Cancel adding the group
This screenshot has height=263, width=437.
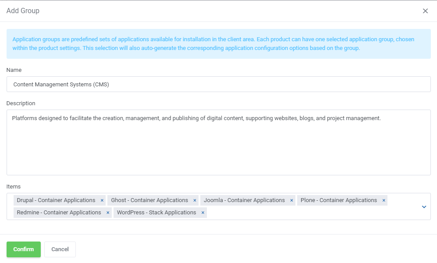[60, 249]
